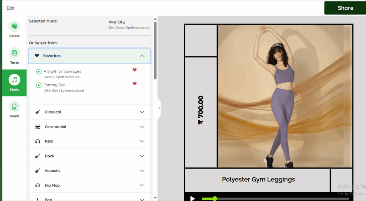Click the Hip Hop headphones icon
Image resolution: width=366 pixels, height=201 pixels.
click(38, 185)
